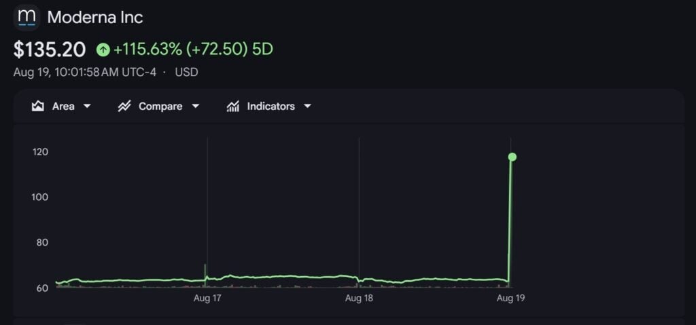Click the green endpoint marker on chart
This screenshot has height=325, width=696.
(512, 157)
